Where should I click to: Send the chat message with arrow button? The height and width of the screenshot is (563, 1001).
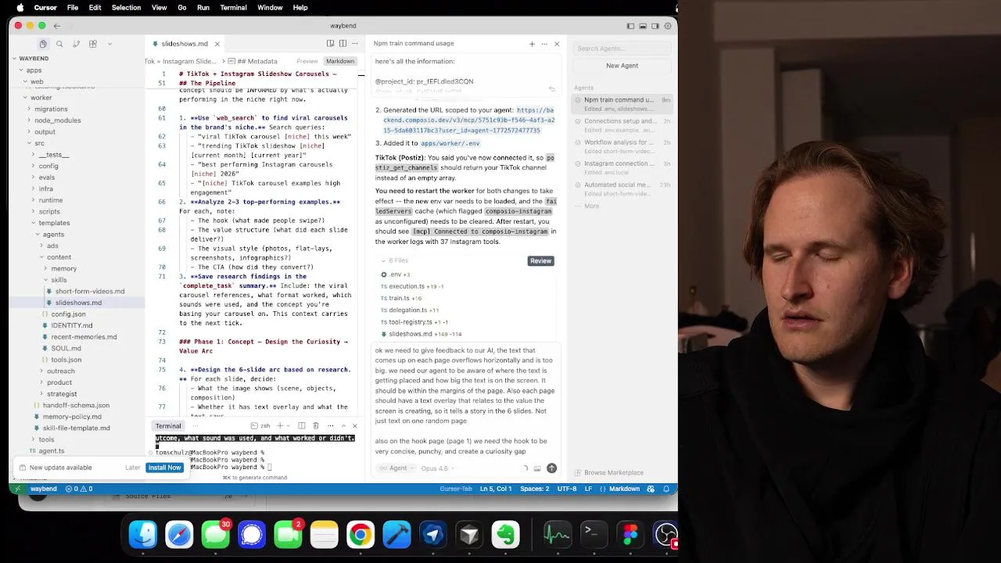(x=551, y=468)
